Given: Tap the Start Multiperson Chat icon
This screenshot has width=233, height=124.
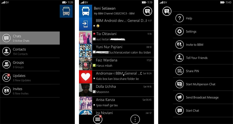Looking at the screenshot, I should click(x=179, y=84).
